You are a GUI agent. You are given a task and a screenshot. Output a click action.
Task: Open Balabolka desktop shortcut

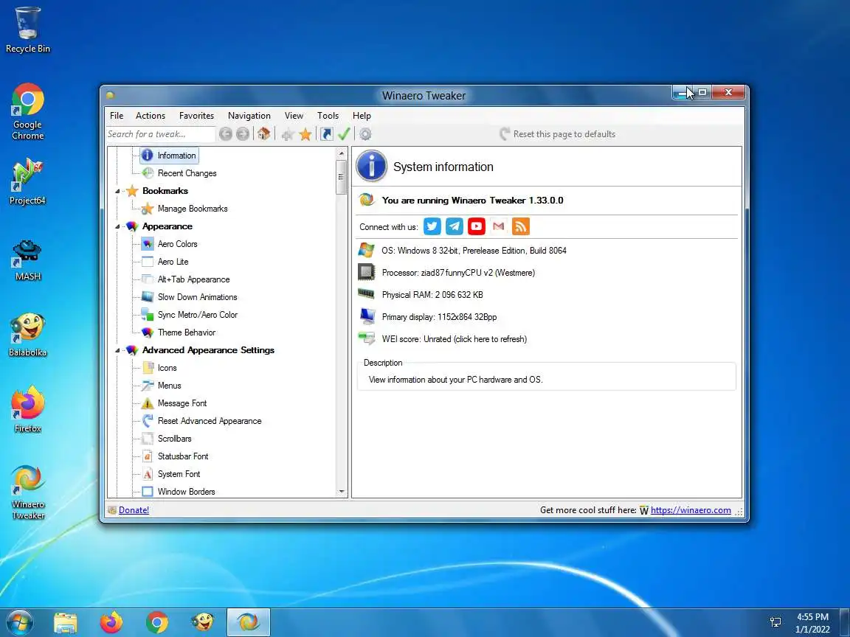pos(27,335)
